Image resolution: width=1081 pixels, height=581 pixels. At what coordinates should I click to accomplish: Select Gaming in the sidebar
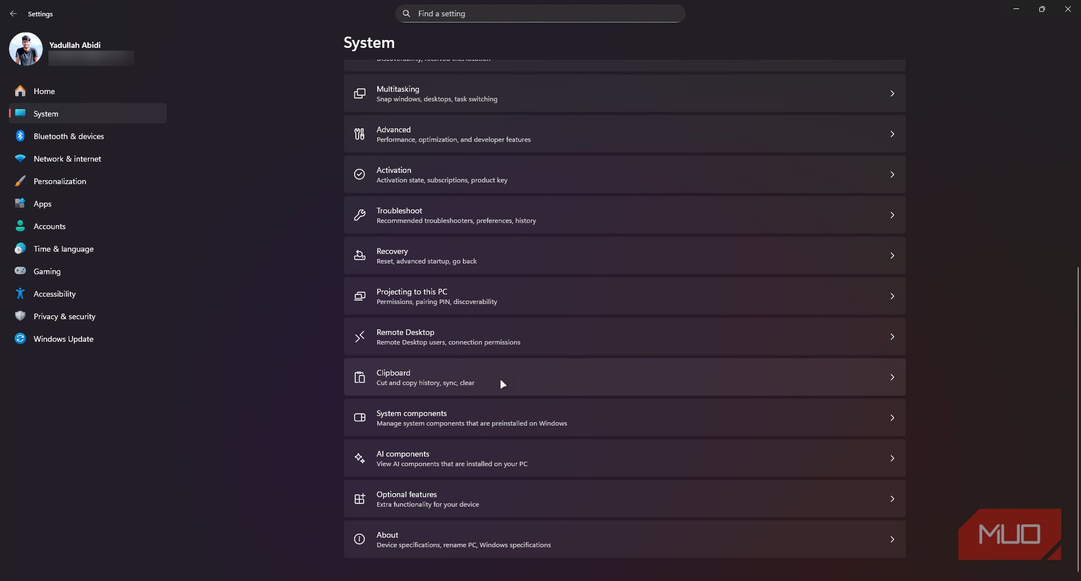(x=88, y=271)
